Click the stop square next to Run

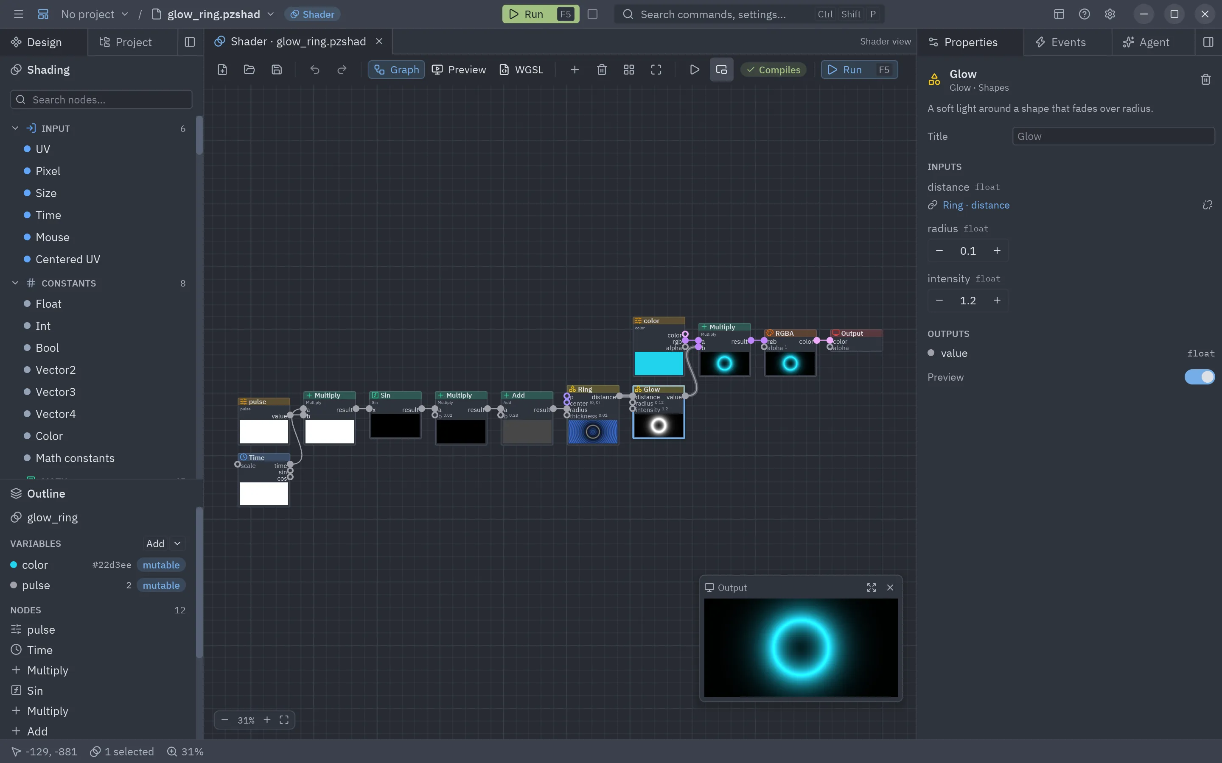(x=593, y=14)
